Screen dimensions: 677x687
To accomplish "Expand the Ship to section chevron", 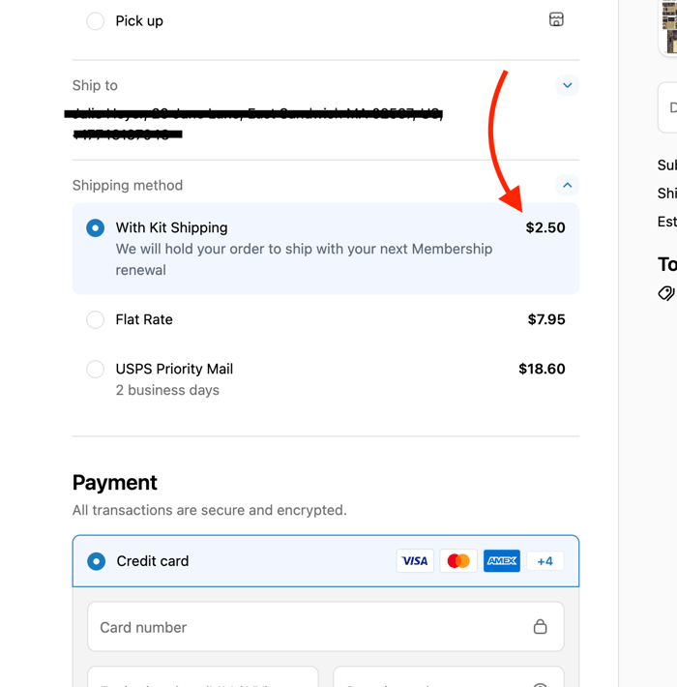I will [568, 85].
